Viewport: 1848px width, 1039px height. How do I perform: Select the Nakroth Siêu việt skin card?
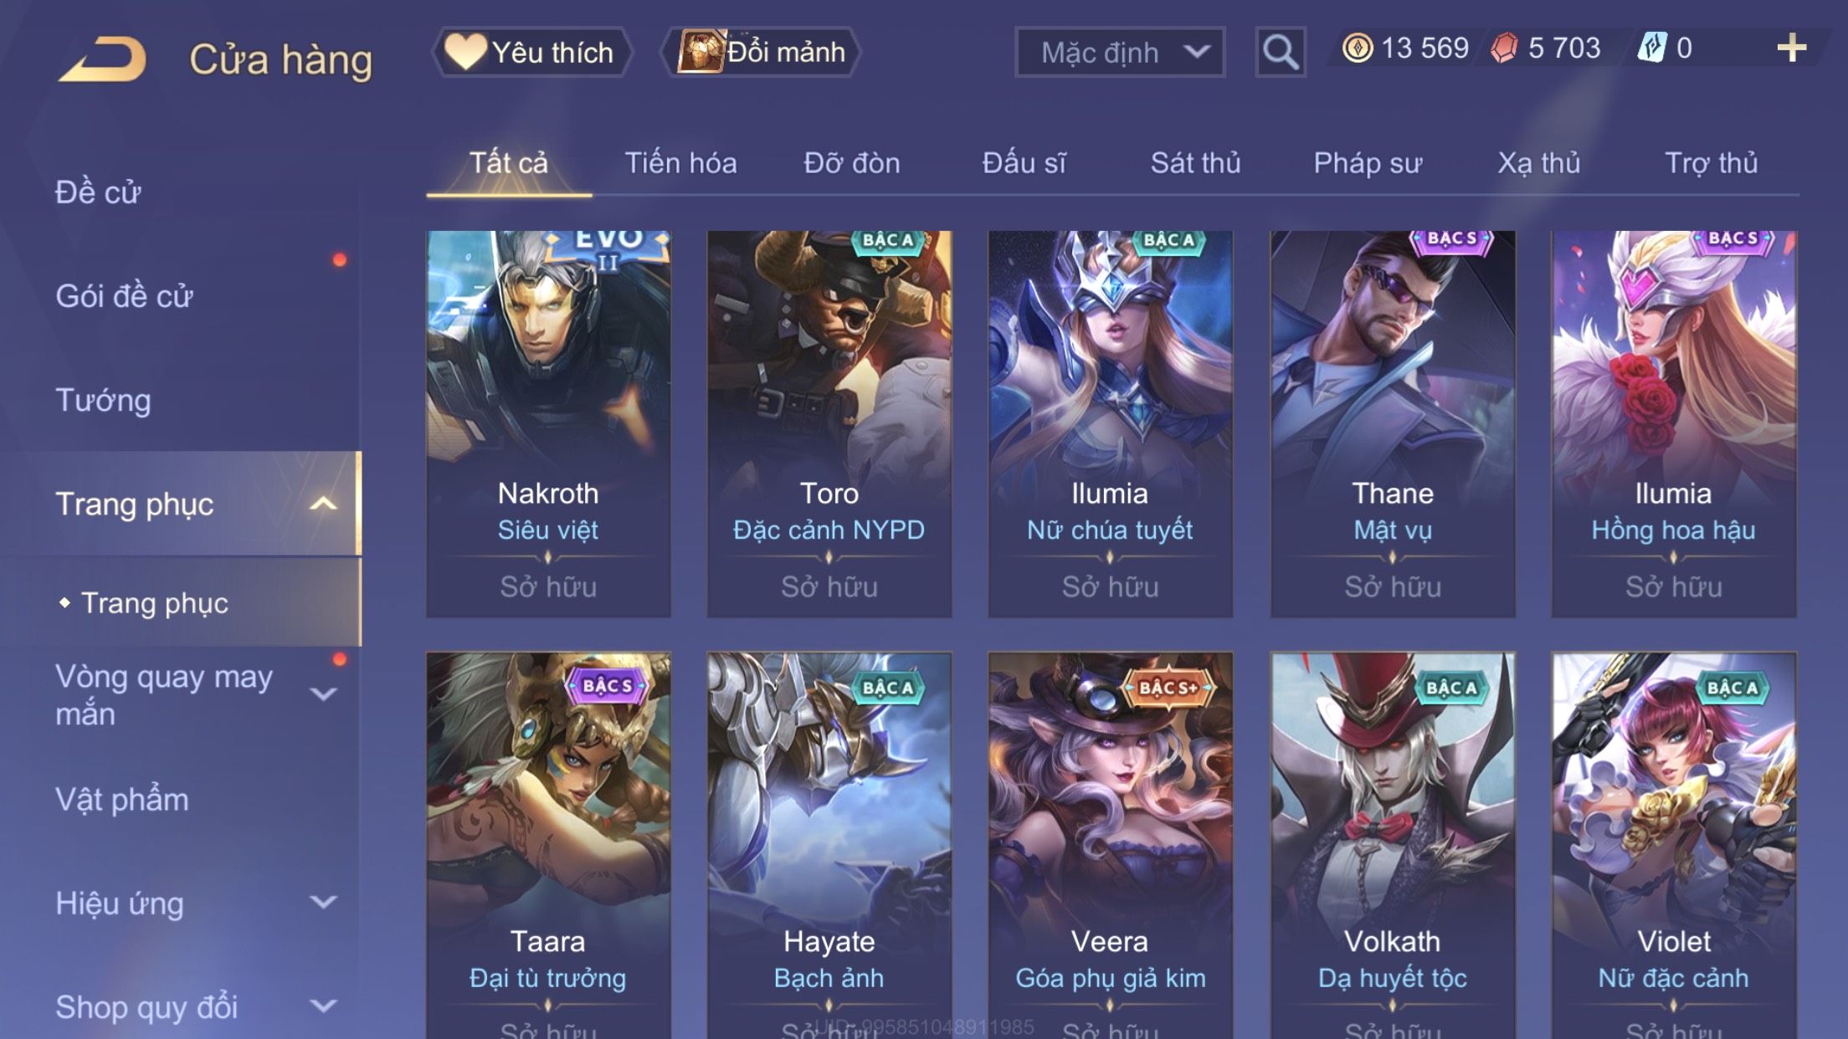tap(548, 424)
